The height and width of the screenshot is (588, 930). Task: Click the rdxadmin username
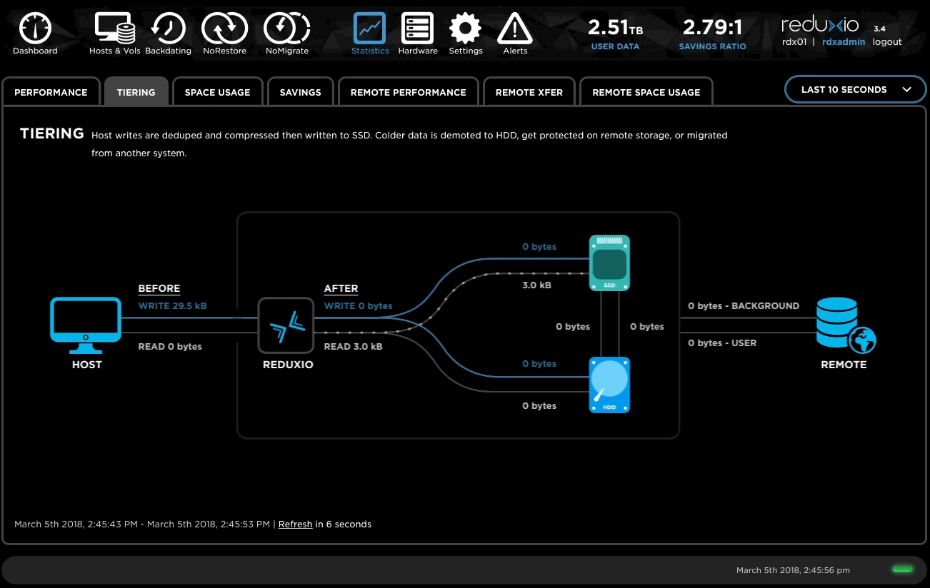point(844,42)
